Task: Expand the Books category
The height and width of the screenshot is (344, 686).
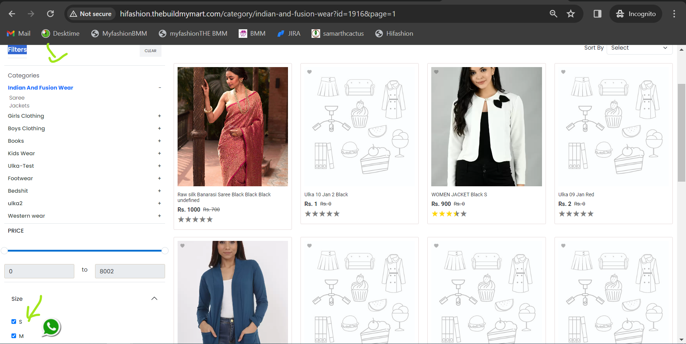Action: [x=160, y=141]
